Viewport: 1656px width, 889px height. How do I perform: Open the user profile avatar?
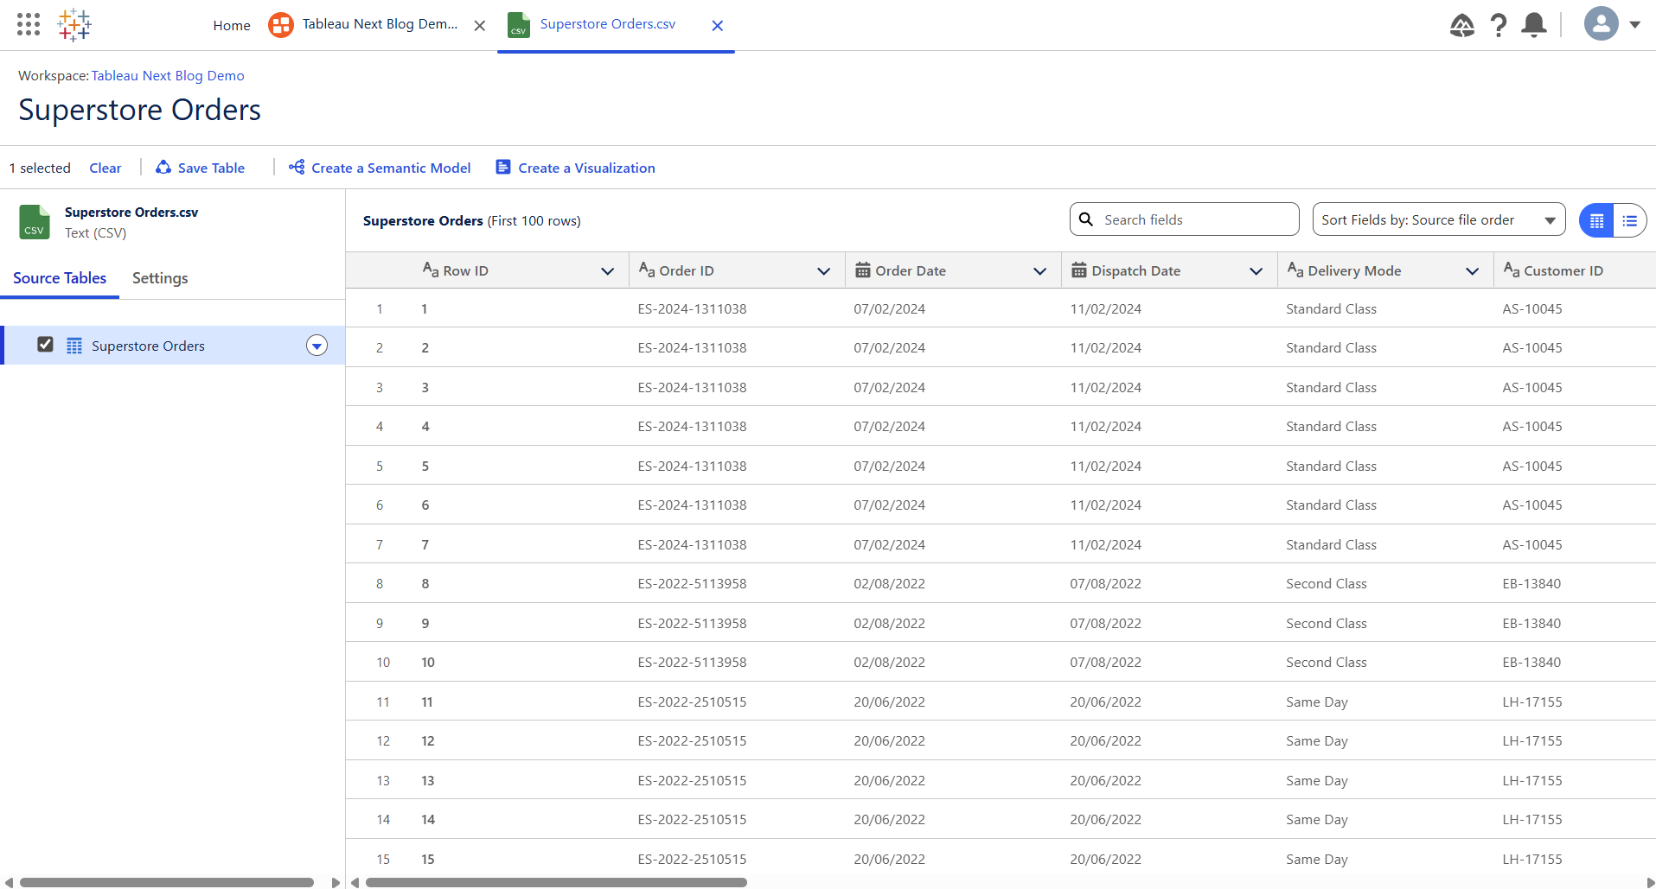pos(1602,24)
